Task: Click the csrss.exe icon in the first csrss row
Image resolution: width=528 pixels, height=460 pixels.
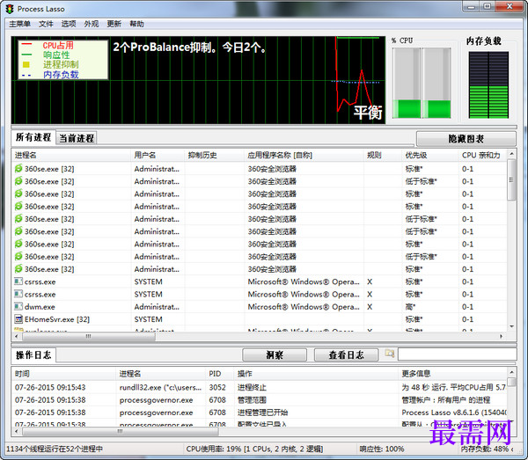Action: 18,281
